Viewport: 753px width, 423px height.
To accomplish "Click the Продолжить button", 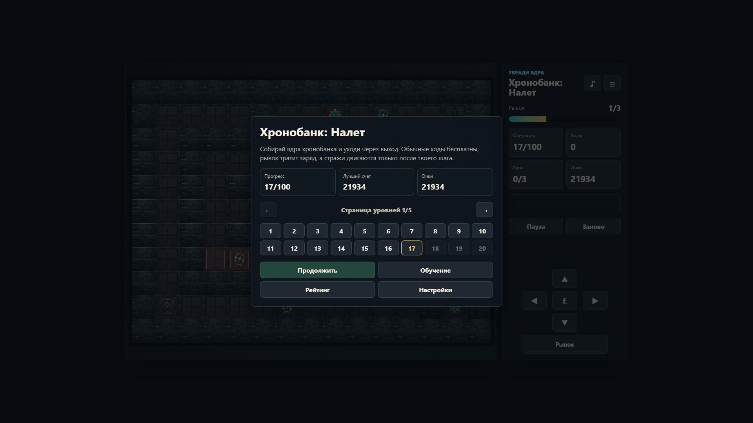I will coord(317,270).
